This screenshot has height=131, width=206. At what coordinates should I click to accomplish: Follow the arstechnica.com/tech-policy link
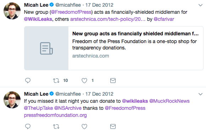[108, 19]
